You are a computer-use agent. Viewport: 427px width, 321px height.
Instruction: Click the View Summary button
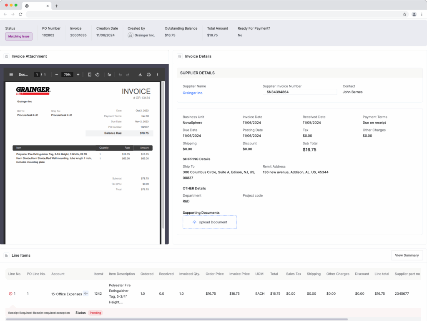(x=407, y=255)
